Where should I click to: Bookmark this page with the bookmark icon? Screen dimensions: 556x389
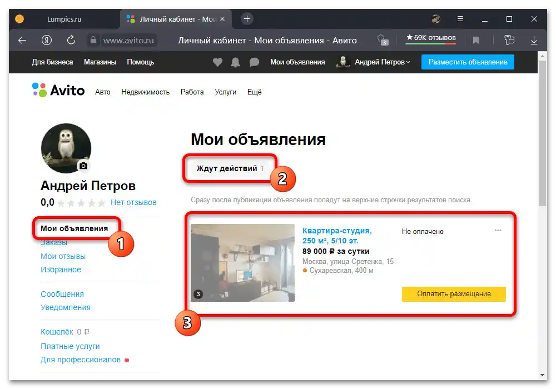[x=476, y=41]
